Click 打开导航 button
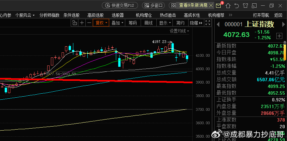 point(261,15)
